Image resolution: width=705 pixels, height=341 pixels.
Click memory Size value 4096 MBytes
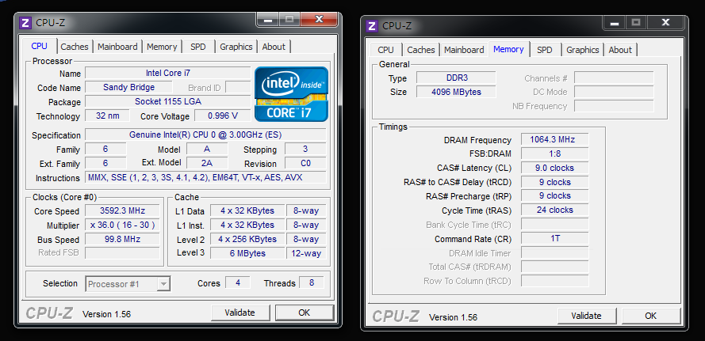coord(456,92)
